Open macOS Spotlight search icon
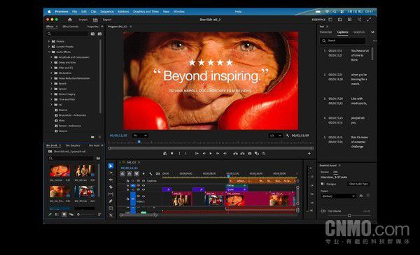Image resolution: width=420 pixels, height=255 pixels. [335, 12]
